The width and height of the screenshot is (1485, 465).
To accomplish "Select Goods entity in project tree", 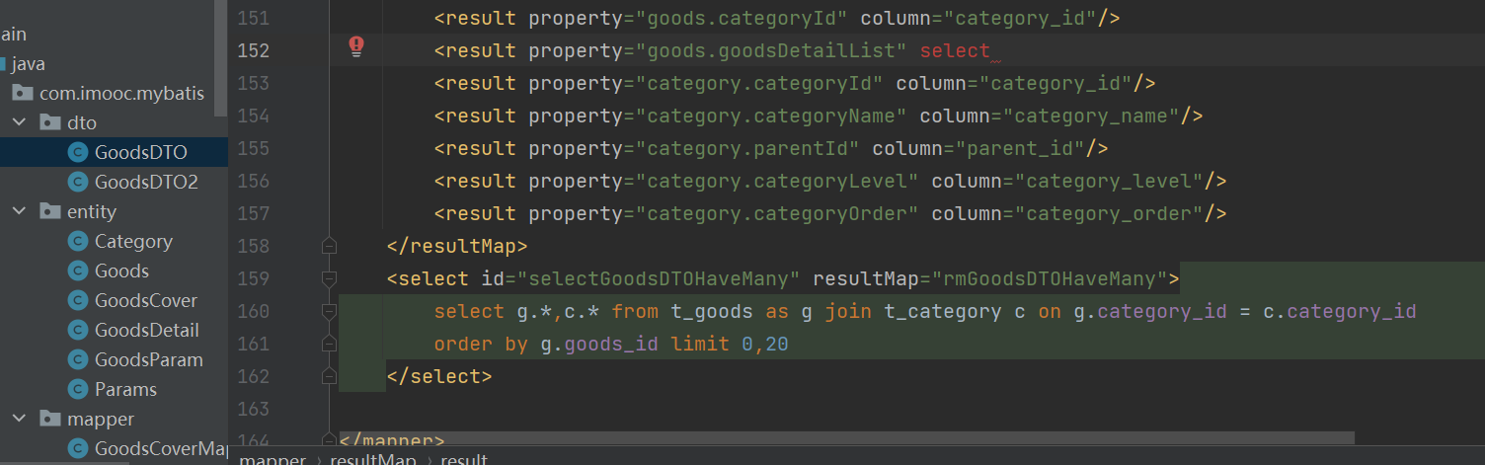I will click(x=121, y=271).
